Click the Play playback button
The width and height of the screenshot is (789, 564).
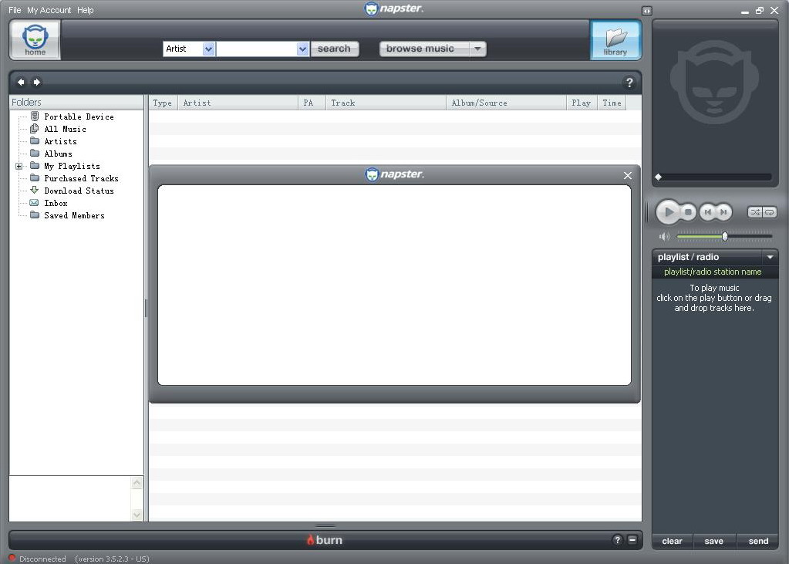coord(668,212)
